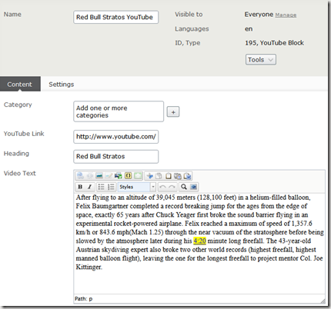331x309 pixels.
Task: Click the Styles dropdown arrow
Action: [153, 187]
